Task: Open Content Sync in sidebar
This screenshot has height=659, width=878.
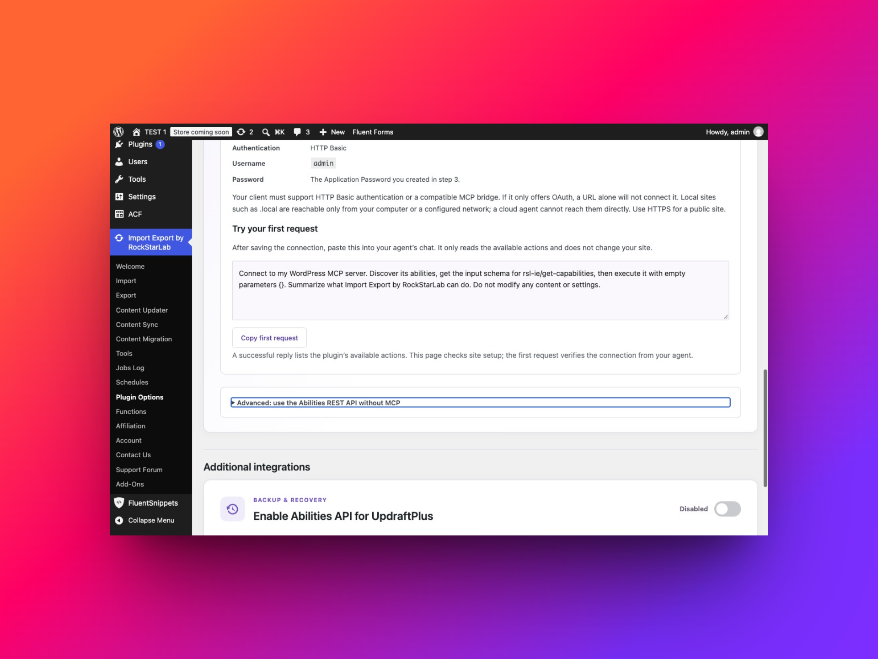Action: pos(137,324)
